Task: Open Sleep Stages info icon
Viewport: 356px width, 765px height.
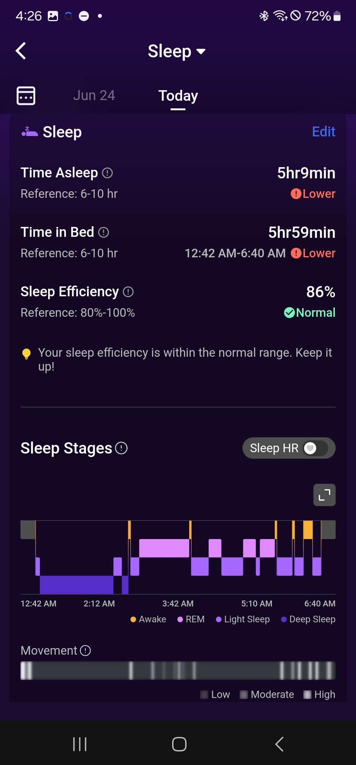Action: tap(121, 448)
